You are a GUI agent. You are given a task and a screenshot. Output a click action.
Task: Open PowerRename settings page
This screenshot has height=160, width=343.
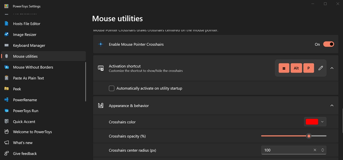pos(43,100)
